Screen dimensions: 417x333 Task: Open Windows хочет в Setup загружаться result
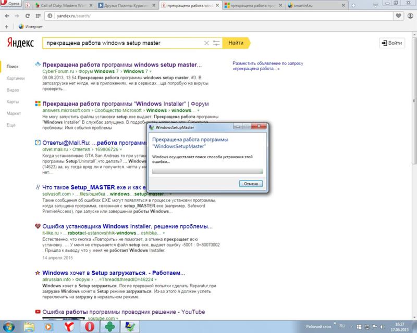point(114,273)
